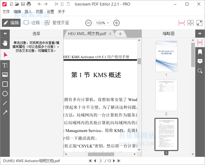Screen dimensions: 205x165
Task: Open the annotations comments panel
Action: coord(200,61)
